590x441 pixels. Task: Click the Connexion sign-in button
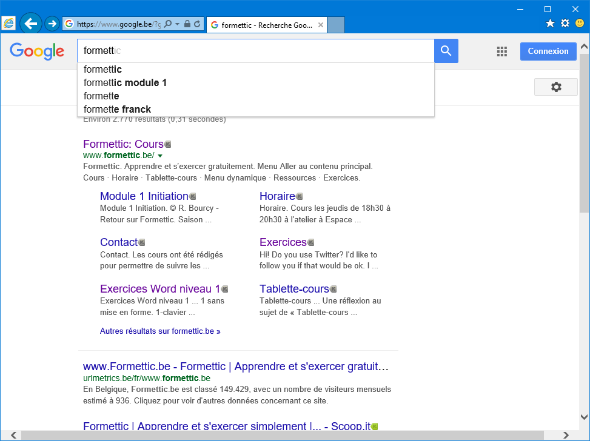click(x=548, y=51)
